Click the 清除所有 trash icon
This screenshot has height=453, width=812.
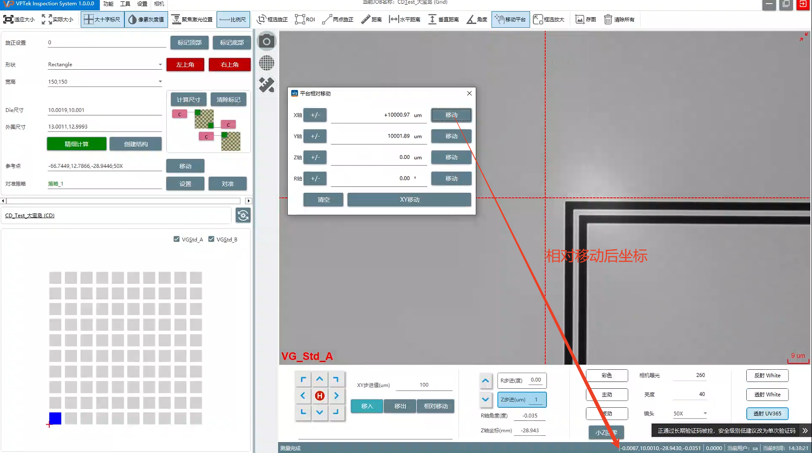[x=619, y=19]
